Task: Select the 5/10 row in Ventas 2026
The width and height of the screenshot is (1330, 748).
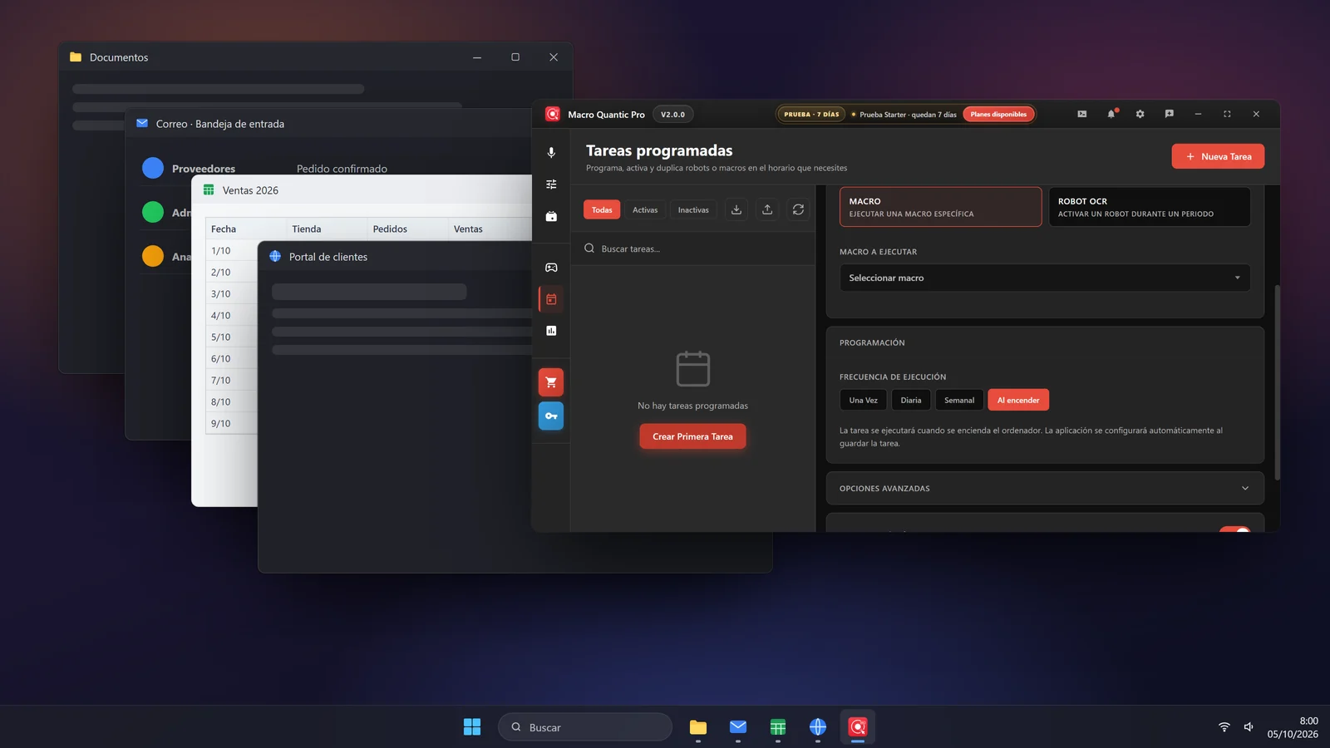Action: click(x=232, y=337)
